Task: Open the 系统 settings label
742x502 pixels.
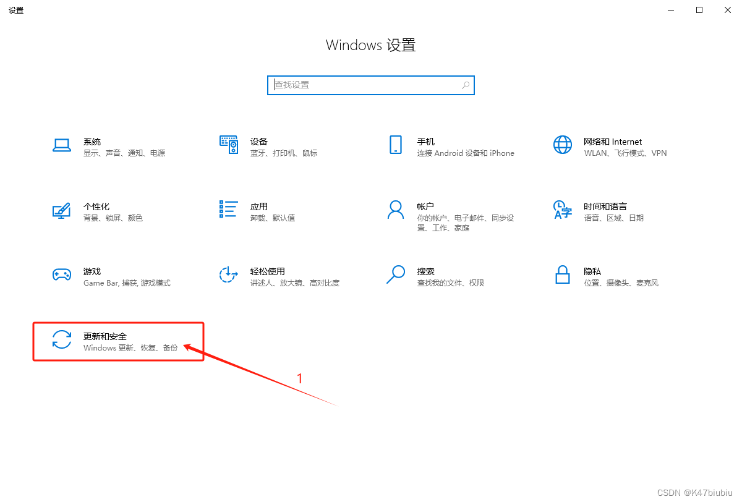Action: [x=92, y=142]
